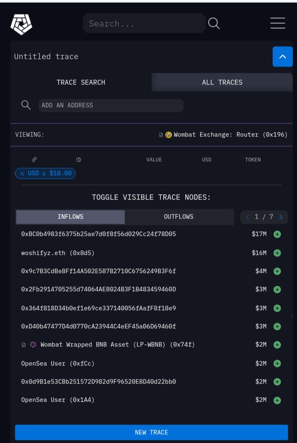The width and height of the screenshot is (297, 443).
Task: Click the magnifier icon beside Search field
Action: [214, 24]
